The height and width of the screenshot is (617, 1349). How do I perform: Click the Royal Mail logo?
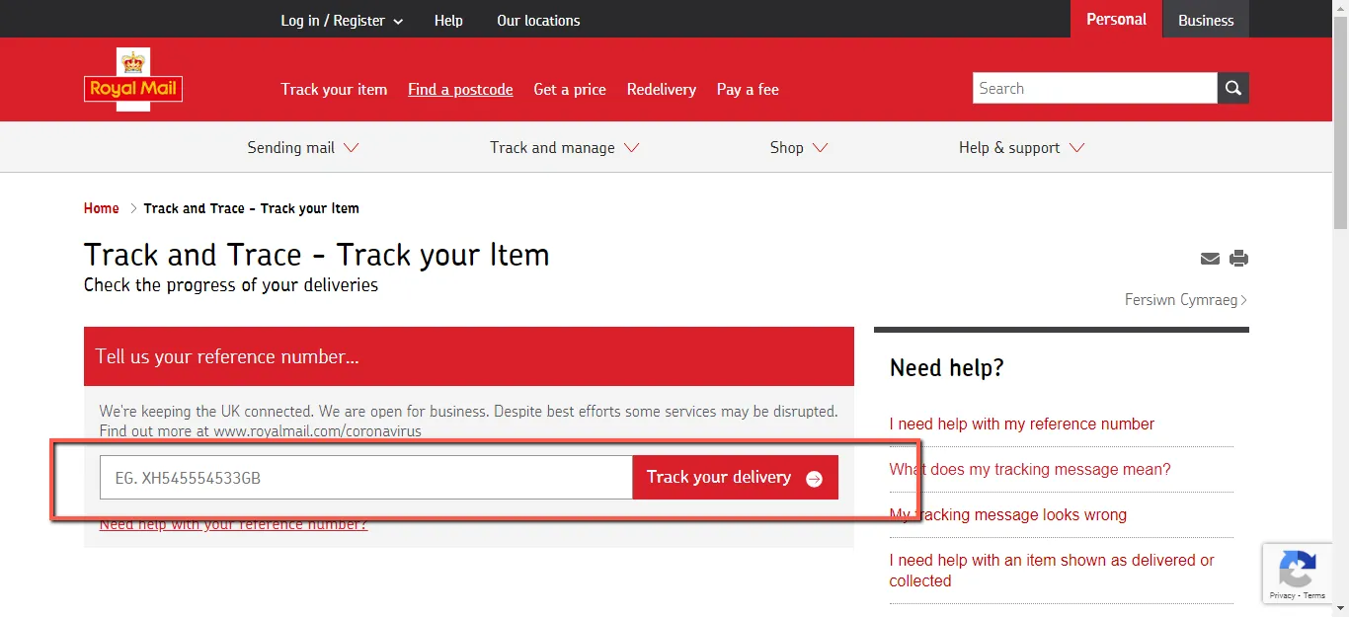coord(133,79)
